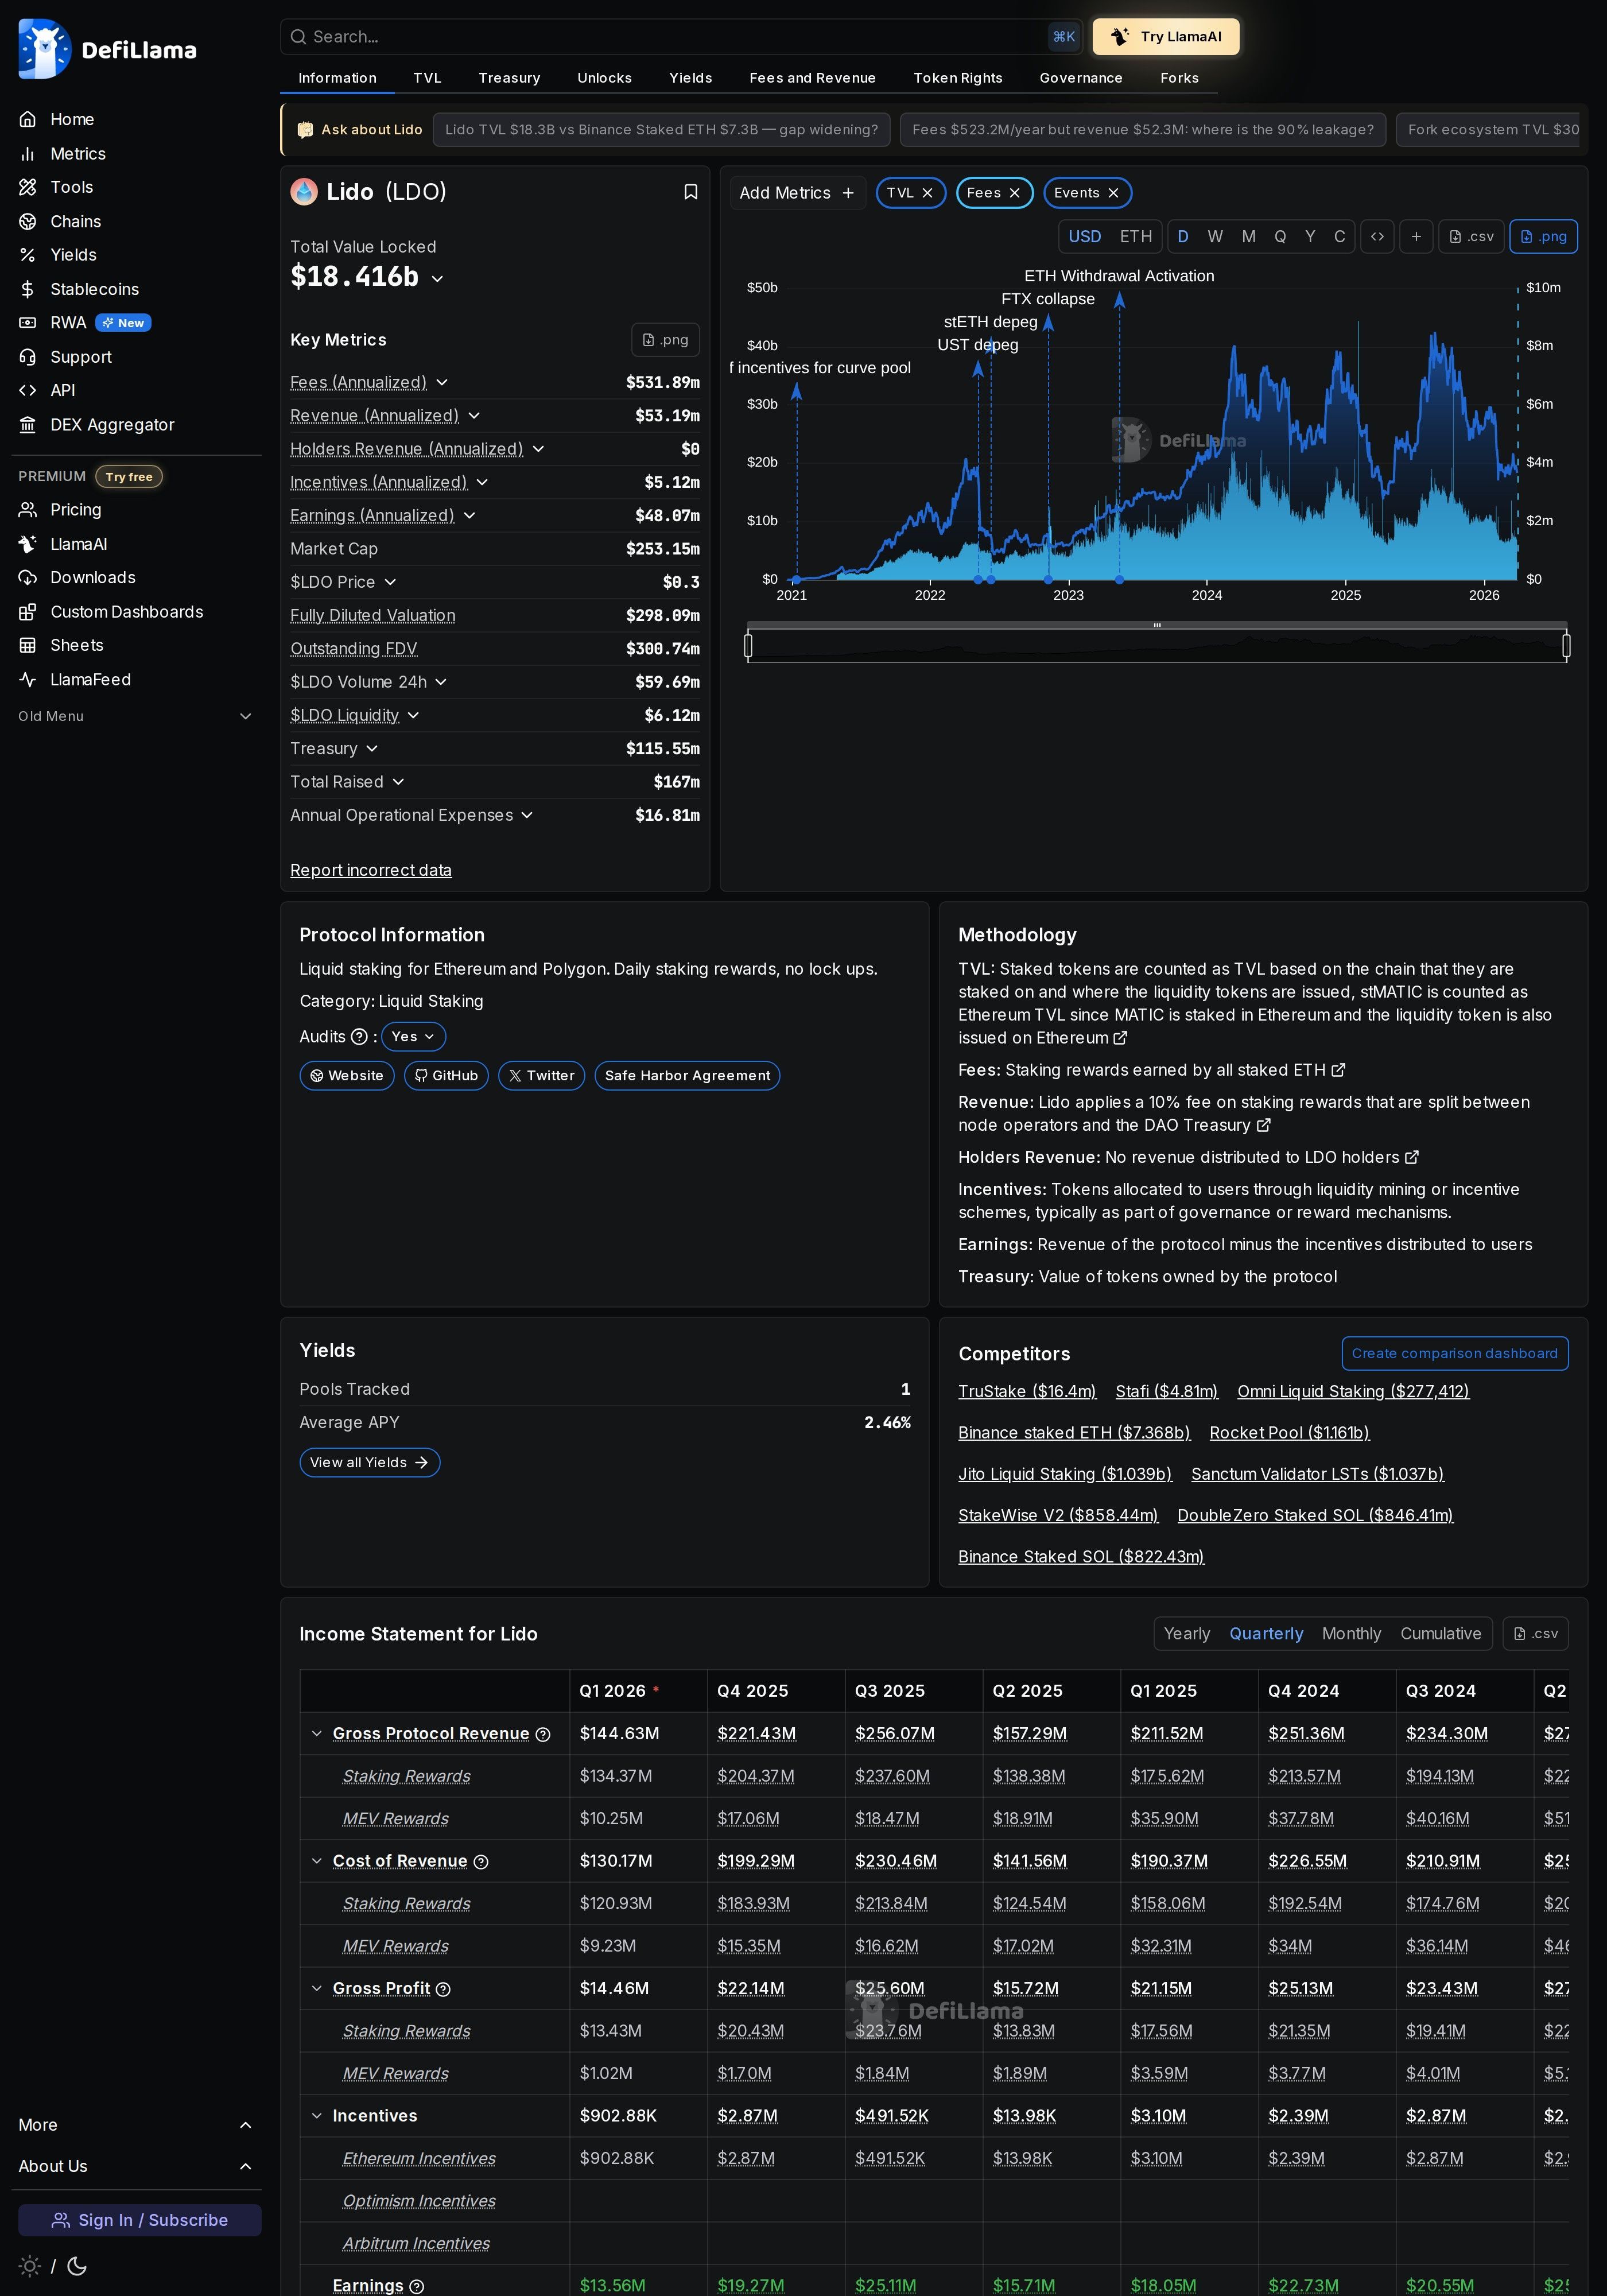Select the DEX Aggregator sidebar icon

27,424
